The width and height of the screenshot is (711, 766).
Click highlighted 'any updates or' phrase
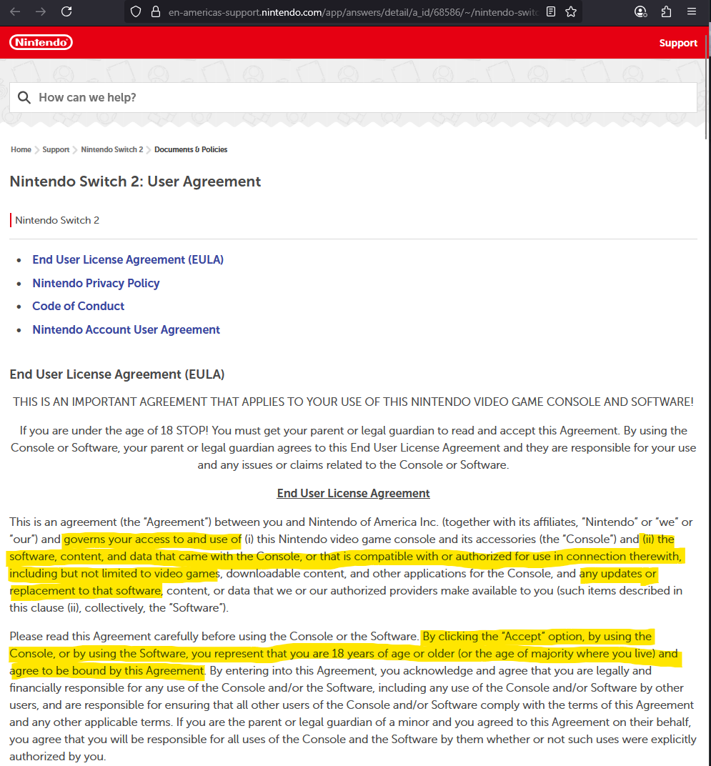pyautogui.click(x=618, y=574)
